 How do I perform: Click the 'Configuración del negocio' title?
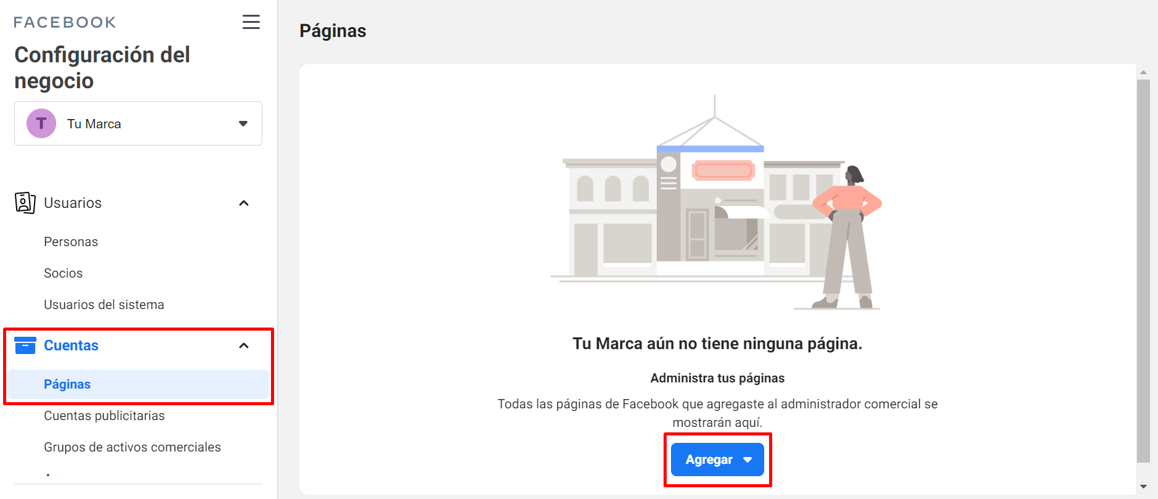[102, 68]
